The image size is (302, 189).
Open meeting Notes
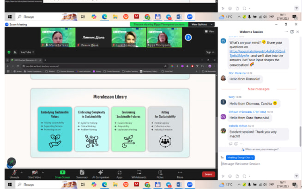[160, 174]
